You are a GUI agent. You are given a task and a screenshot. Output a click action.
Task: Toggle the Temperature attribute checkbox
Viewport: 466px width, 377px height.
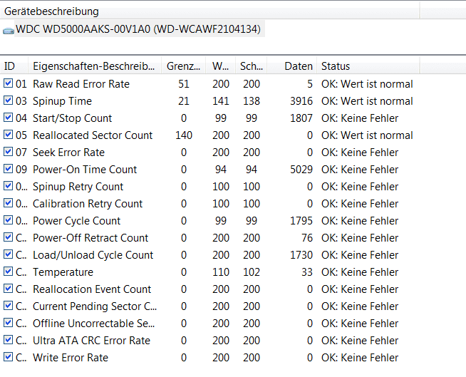coord(8,272)
